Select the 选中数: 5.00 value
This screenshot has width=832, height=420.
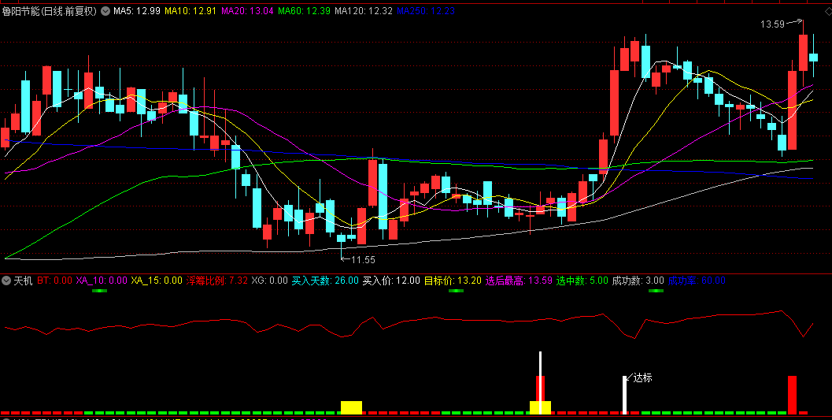point(582,281)
